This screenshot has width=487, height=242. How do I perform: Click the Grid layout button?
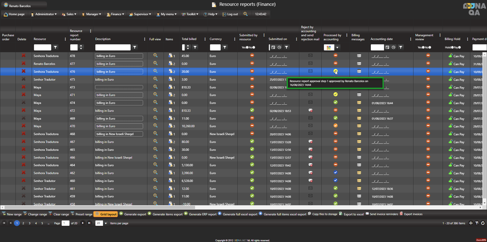coord(106,214)
